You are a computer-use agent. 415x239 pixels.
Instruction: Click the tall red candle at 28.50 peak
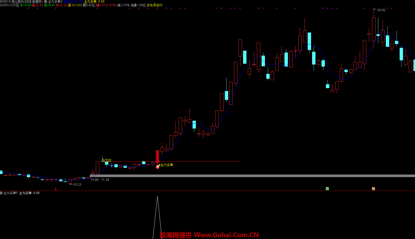374,29
